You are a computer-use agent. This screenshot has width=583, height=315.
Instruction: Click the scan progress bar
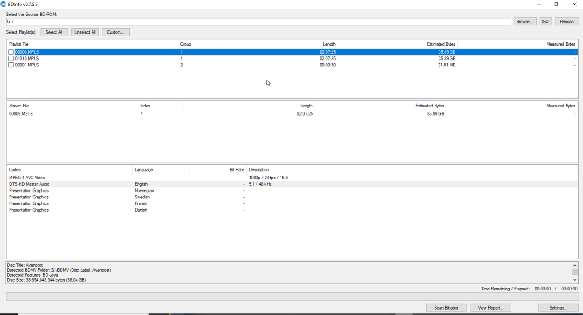coord(292,297)
